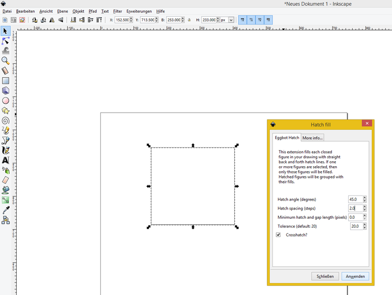This screenshot has width=392, height=295.
Task: Toggle scale rounded corners with rectangles
Action: (251, 20)
